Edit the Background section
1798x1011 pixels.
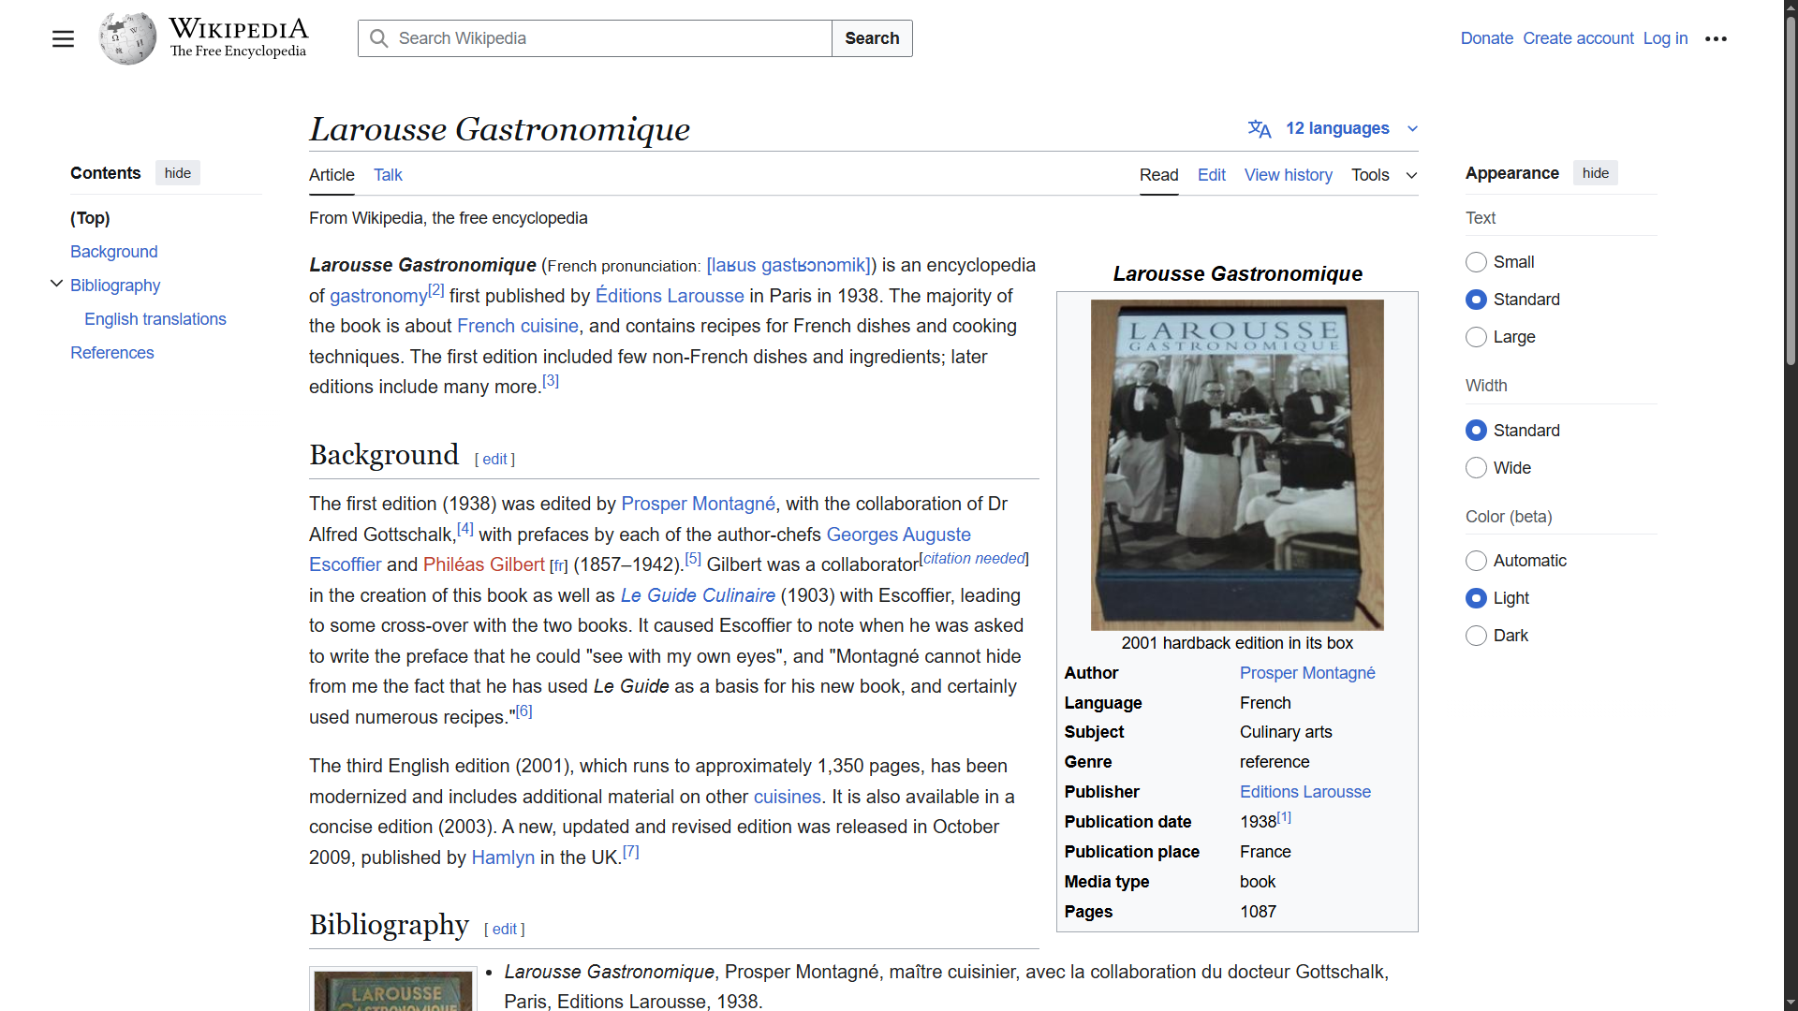494,459
